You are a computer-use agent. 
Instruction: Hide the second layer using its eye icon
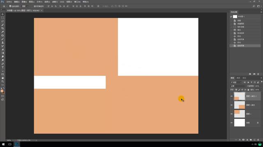(x=231, y=105)
